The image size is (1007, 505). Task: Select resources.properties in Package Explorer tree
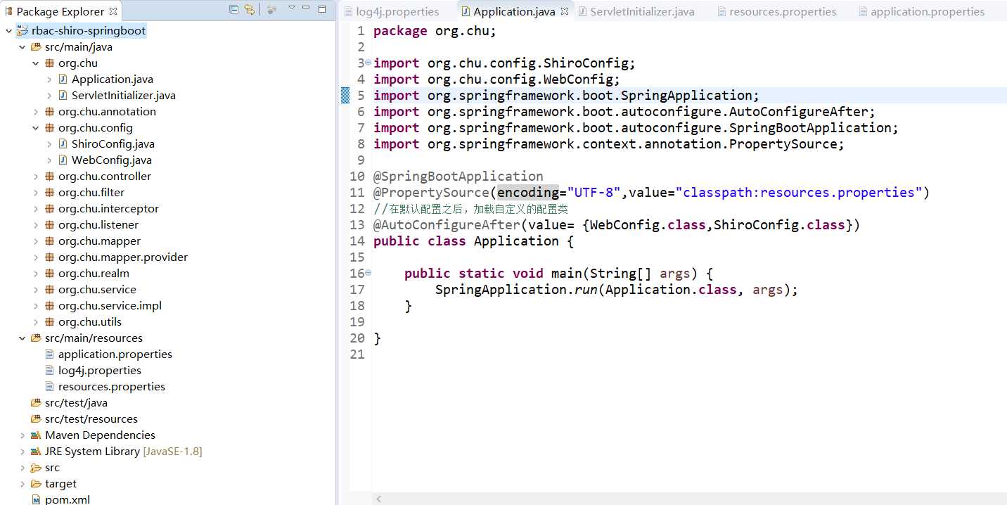(111, 387)
